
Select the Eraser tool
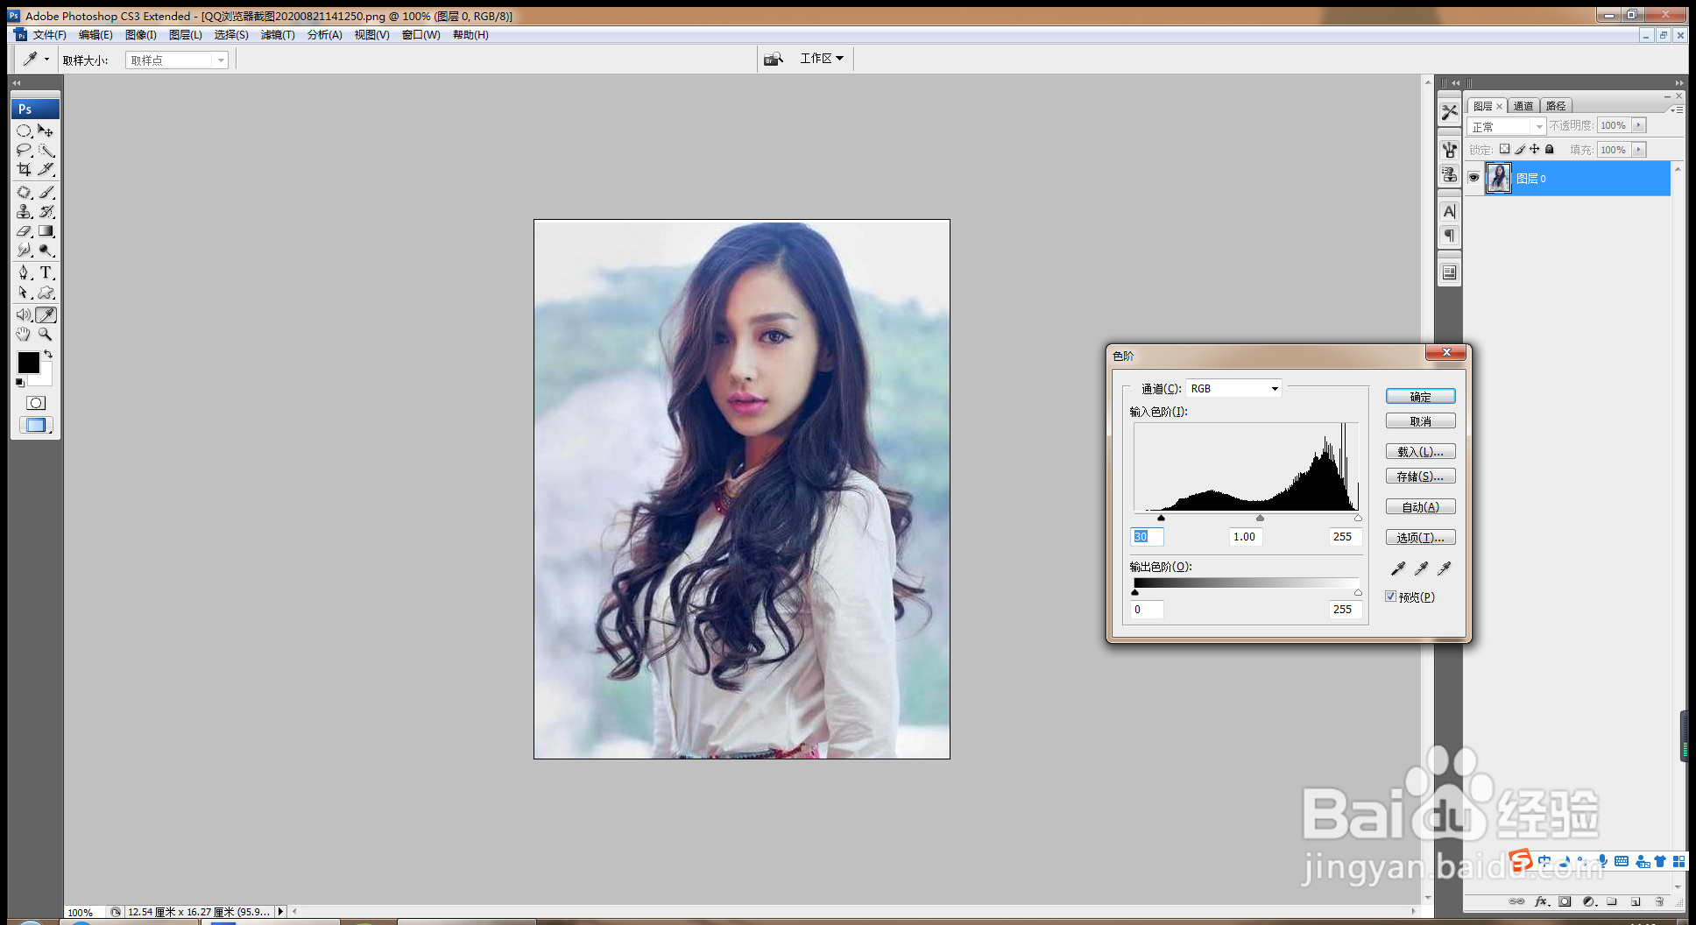24,231
